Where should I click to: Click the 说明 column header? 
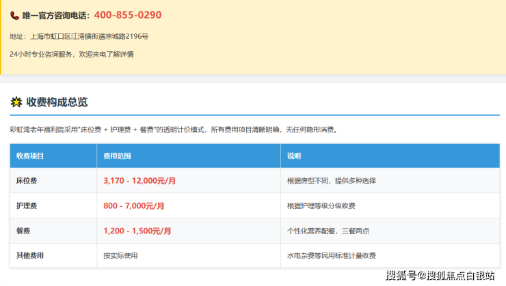pos(294,156)
